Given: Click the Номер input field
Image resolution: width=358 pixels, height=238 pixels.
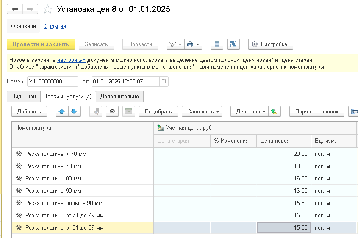Looking at the screenshot, I should 53,81.
